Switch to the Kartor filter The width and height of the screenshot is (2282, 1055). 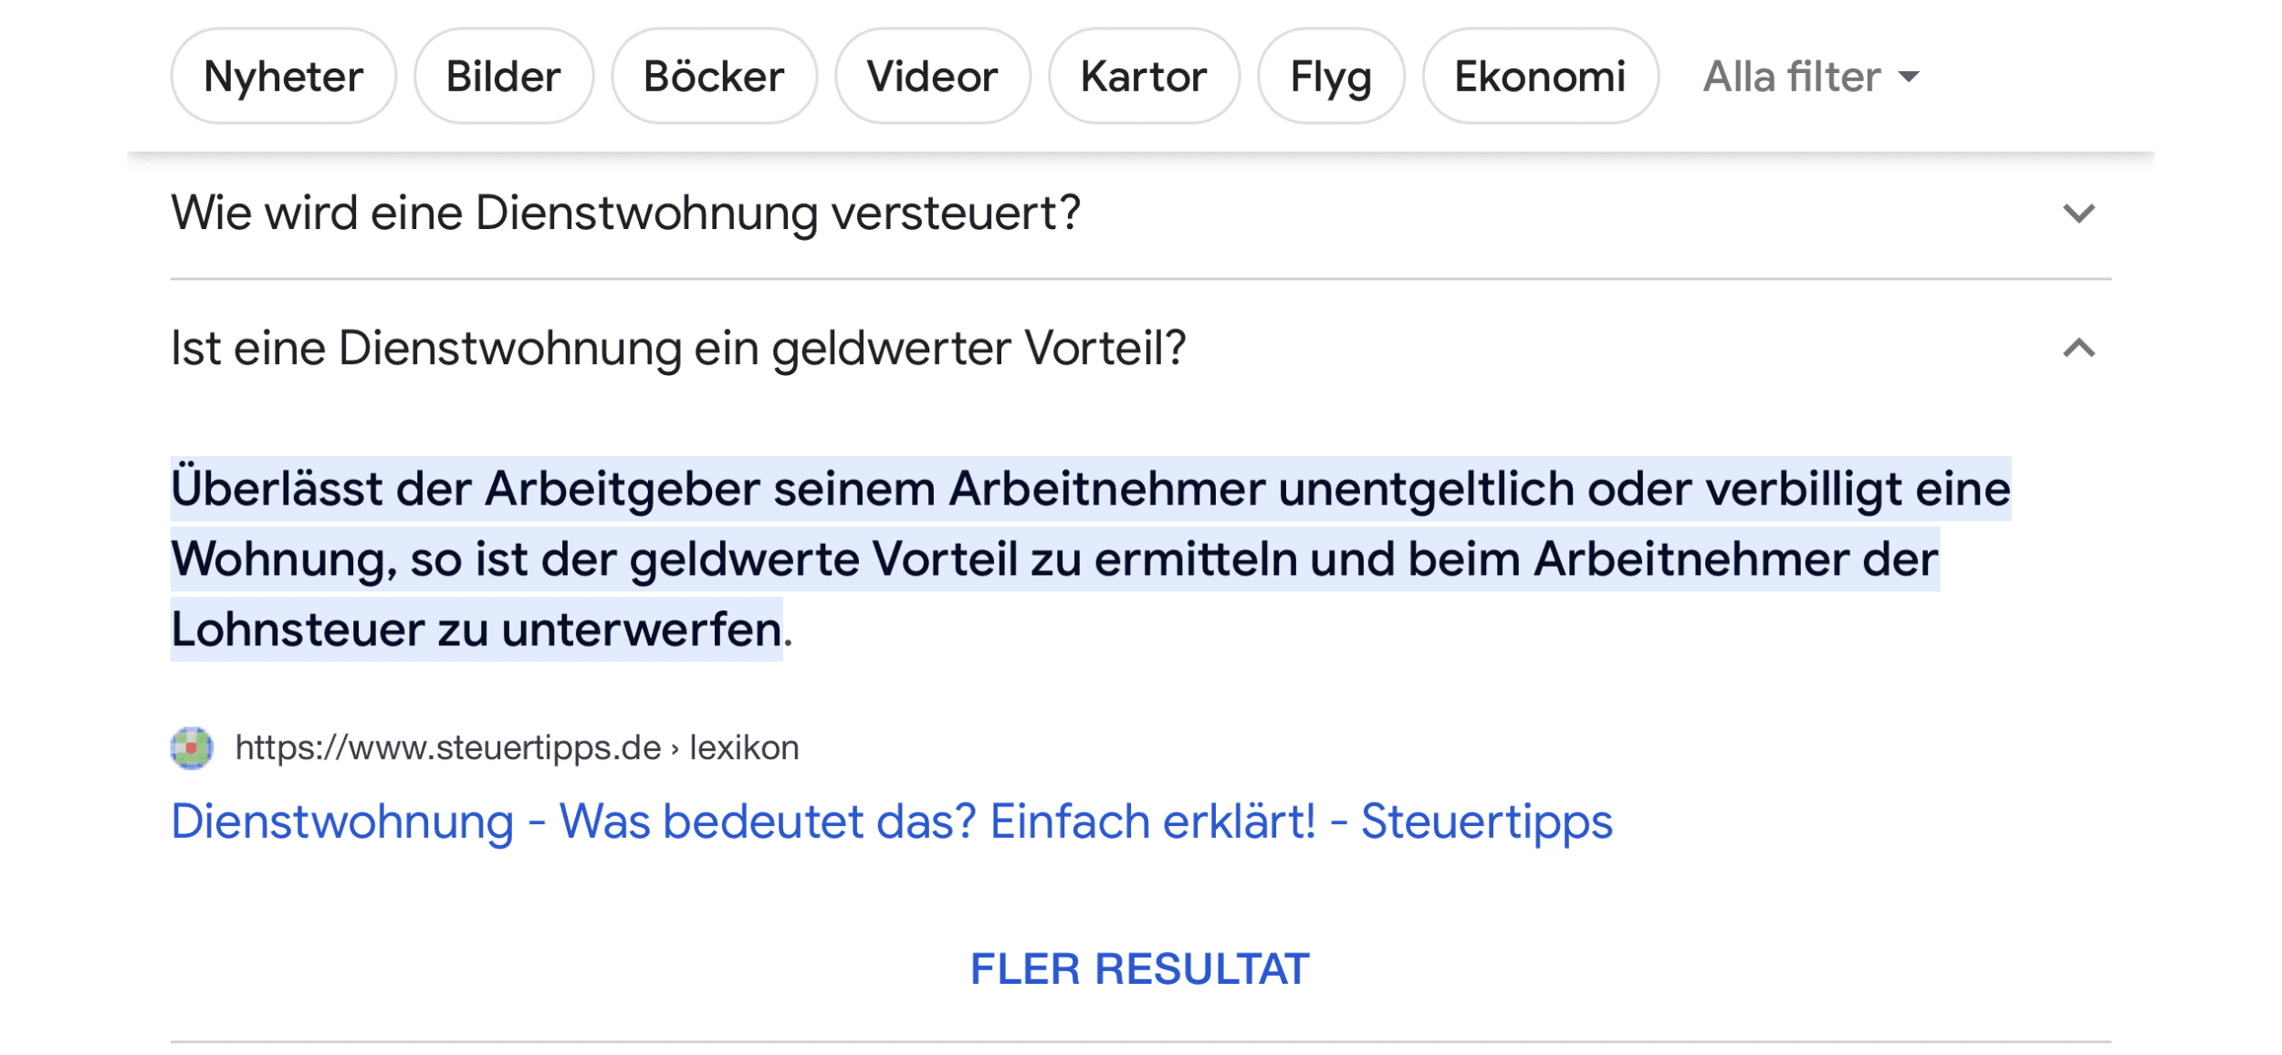pos(1143,77)
